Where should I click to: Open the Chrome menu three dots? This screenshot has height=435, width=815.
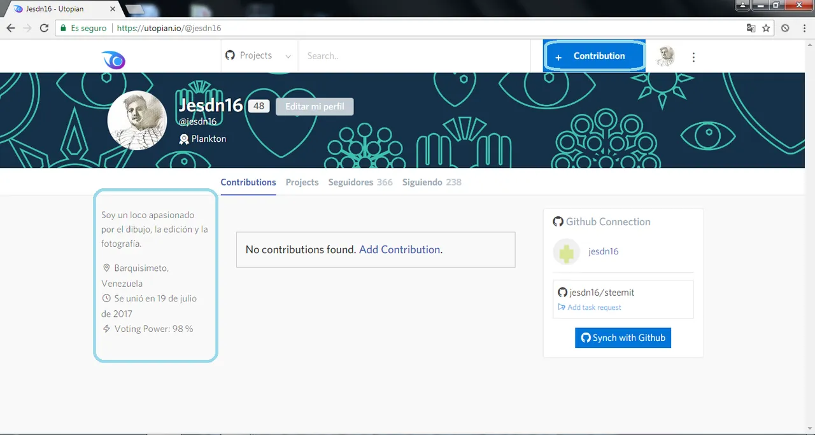click(x=804, y=28)
